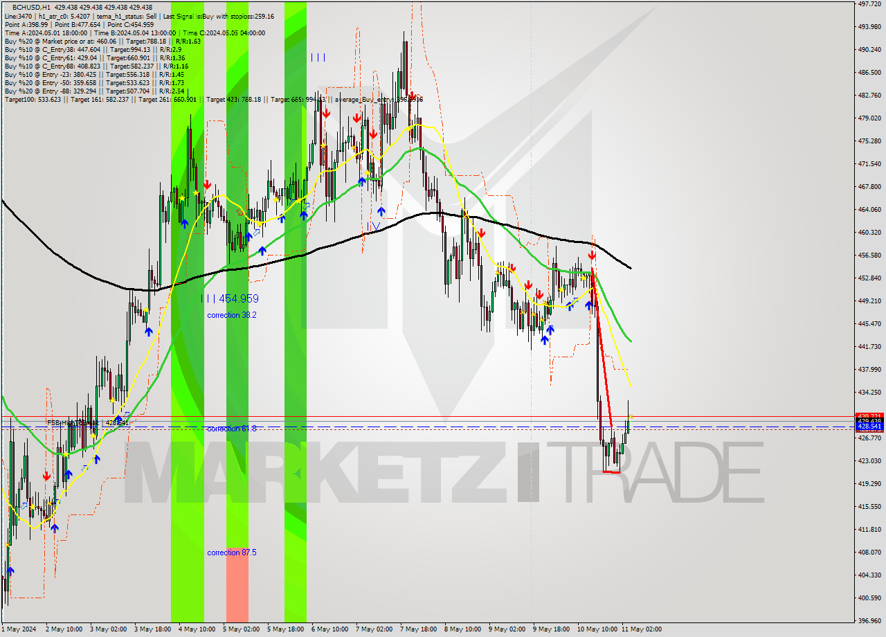
Task: Click the 'I V' wave label
Action: tap(374, 226)
